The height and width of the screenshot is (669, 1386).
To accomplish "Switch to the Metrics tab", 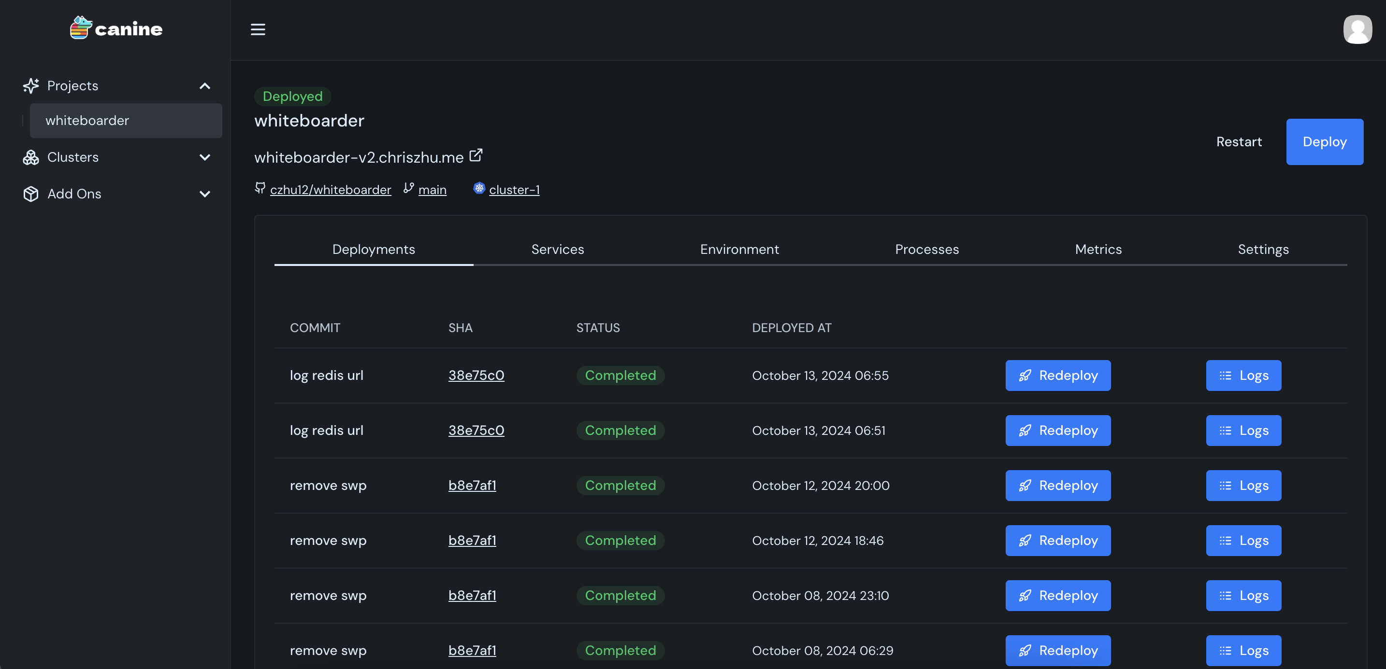I will pyautogui.click(x=1098, y=250).
